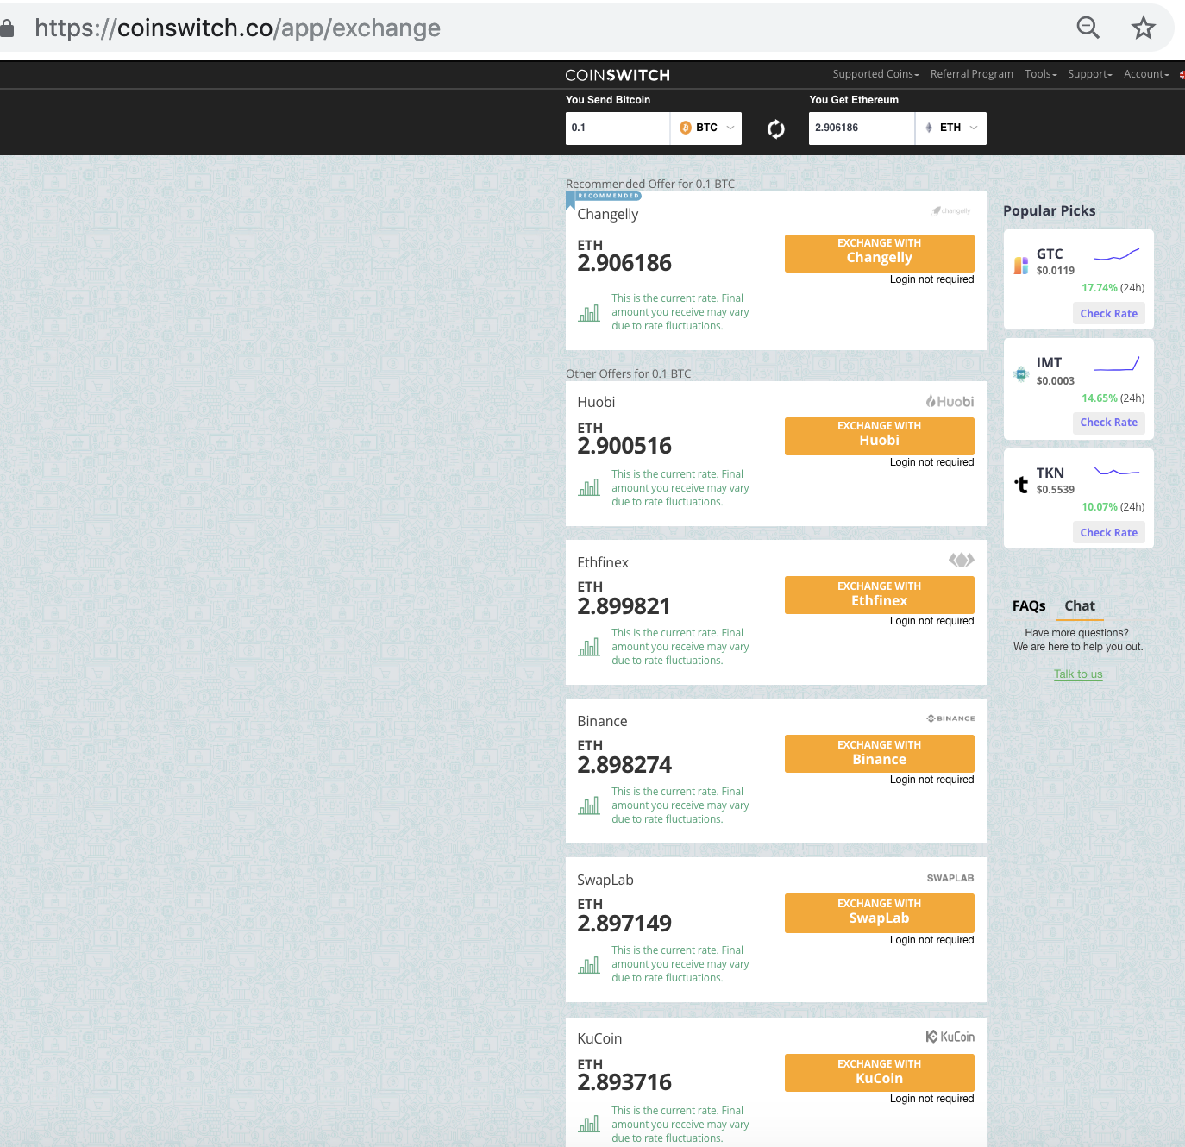Click the SWAPLAB logo in SwapLab offer
This screenshot has height=1147, width=1185.
950,878
